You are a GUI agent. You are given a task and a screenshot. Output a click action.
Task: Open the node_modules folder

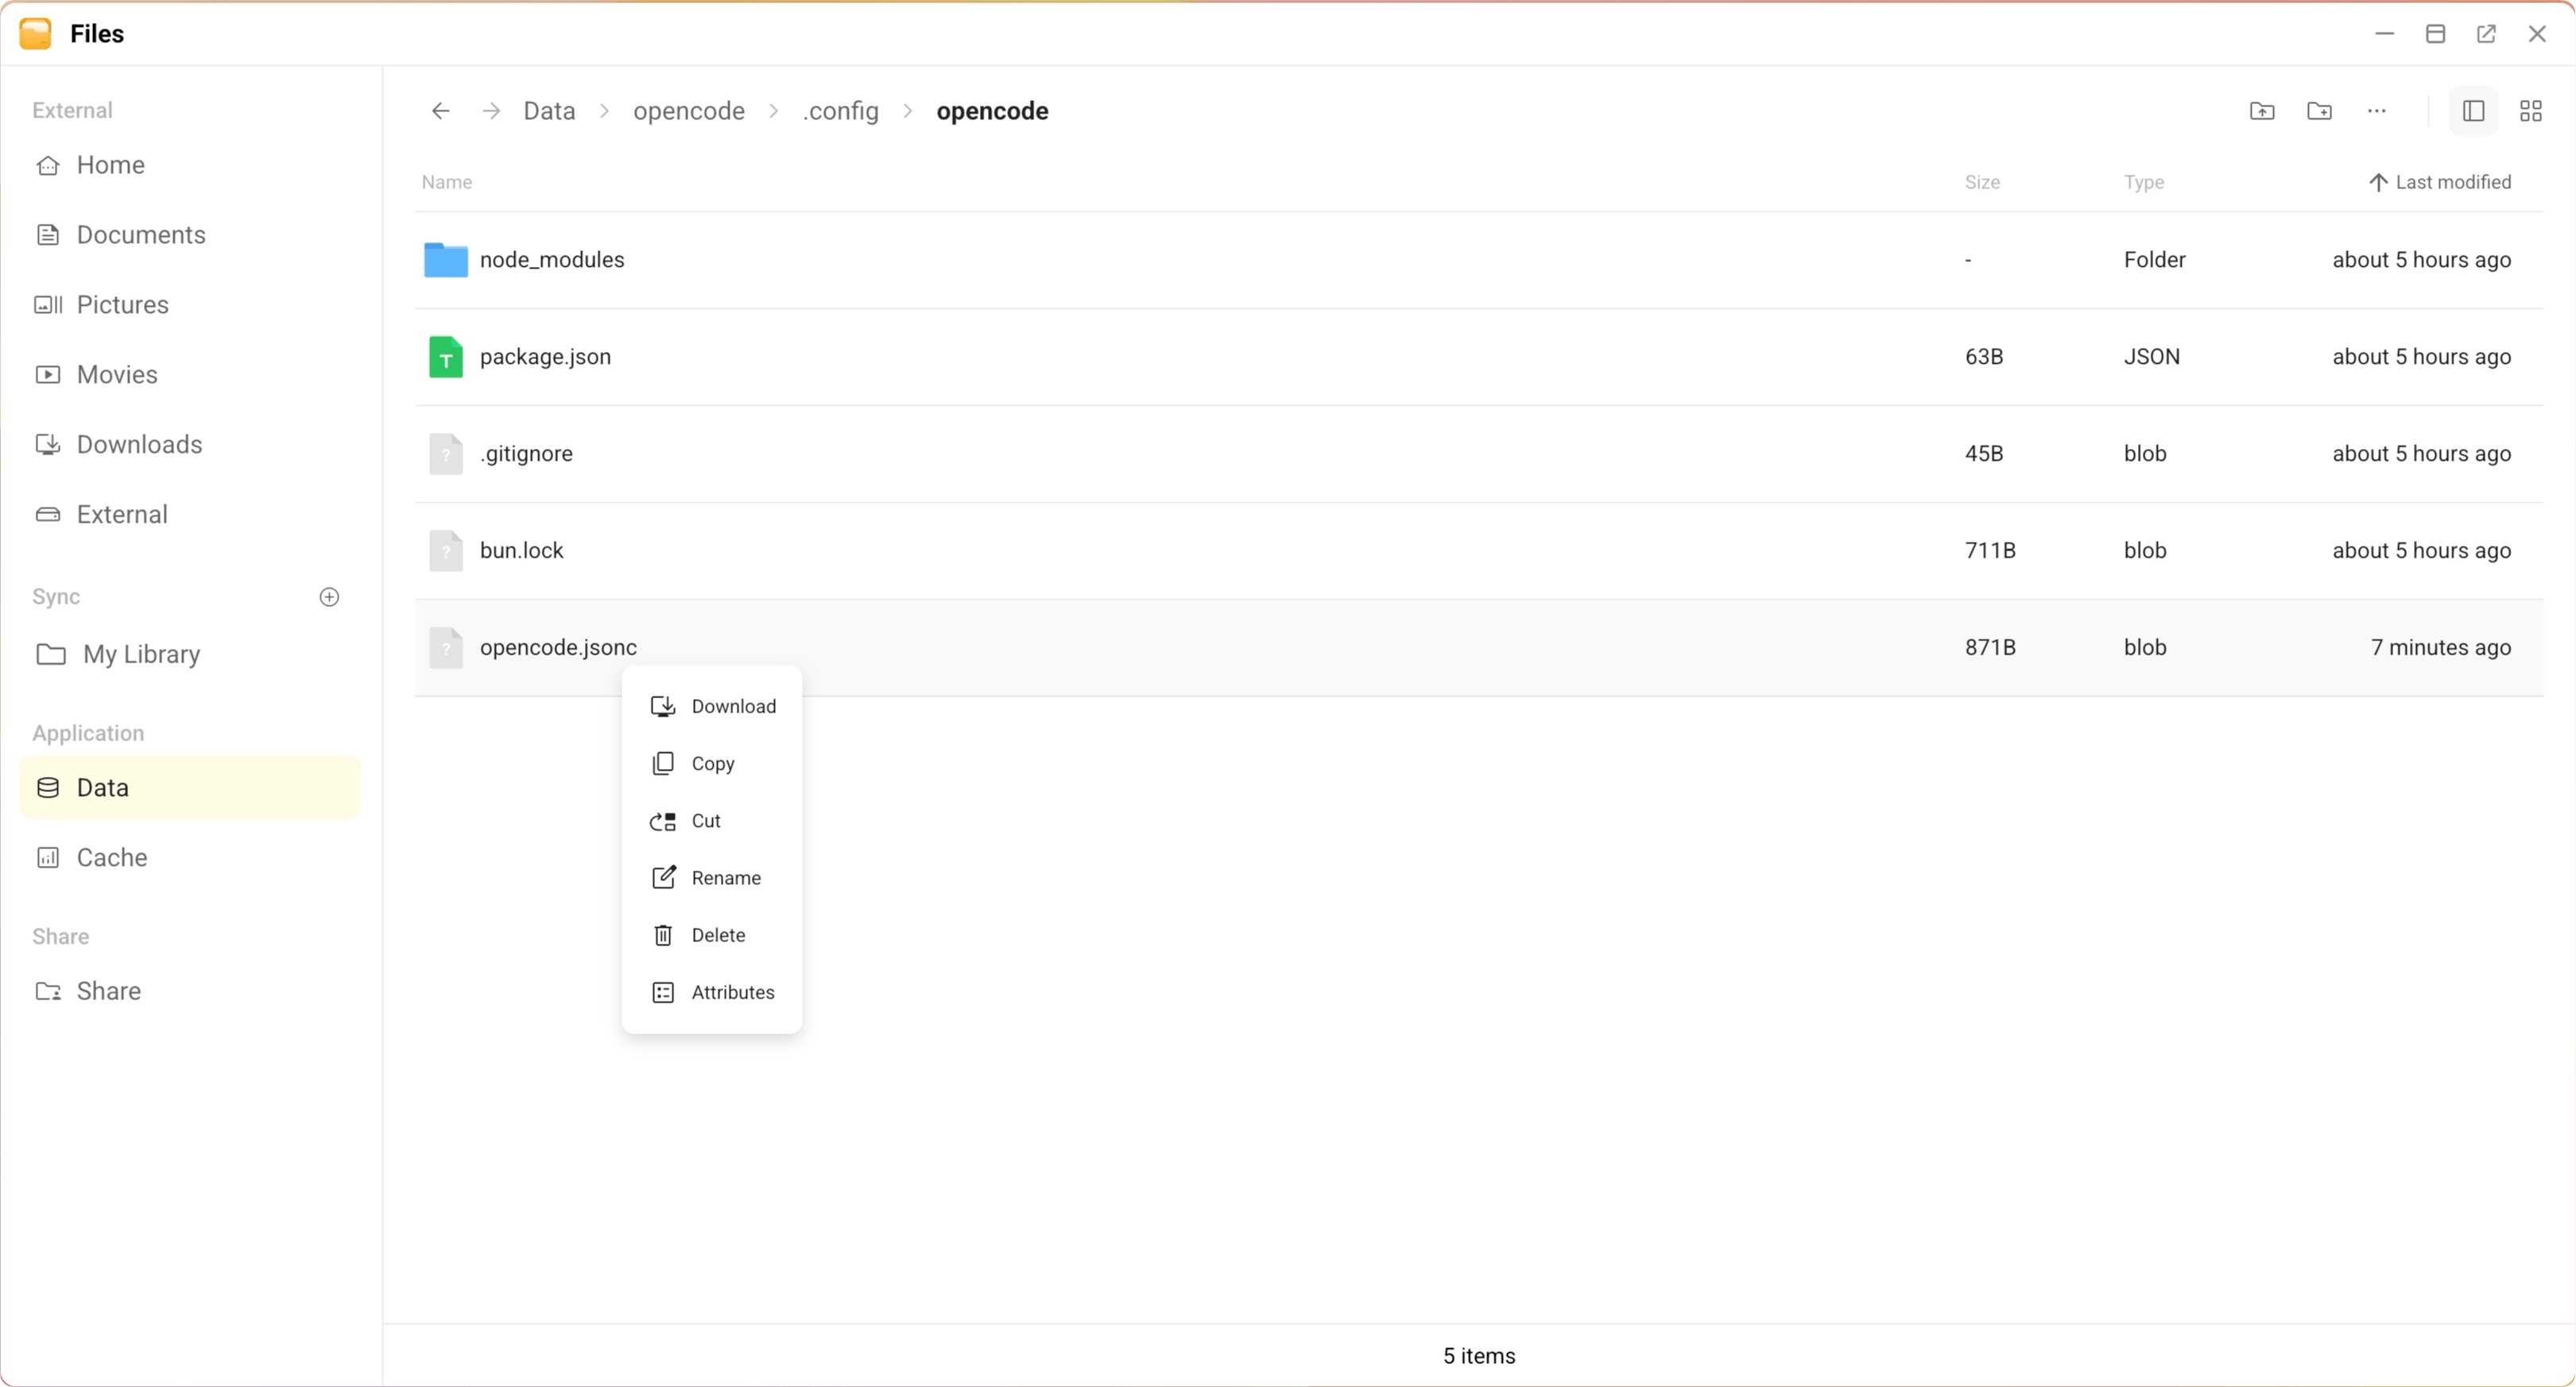[552, 259]
